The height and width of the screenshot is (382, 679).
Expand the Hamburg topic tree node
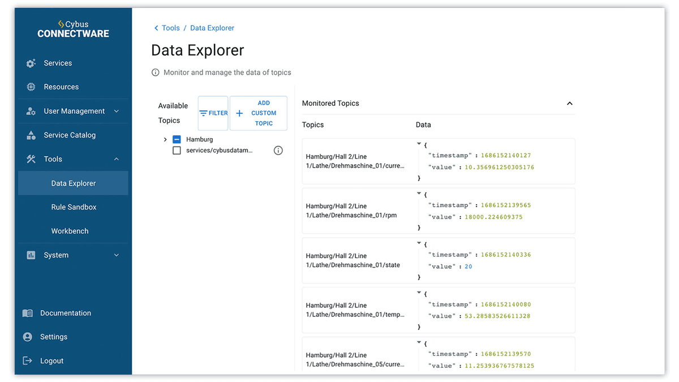point(165,139)
